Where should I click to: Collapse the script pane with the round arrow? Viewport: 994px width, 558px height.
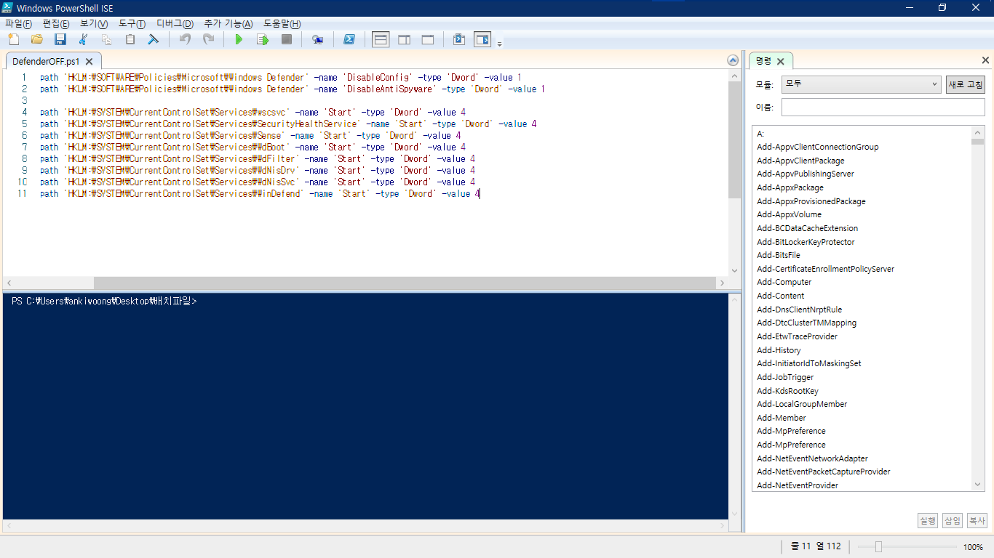733,61
